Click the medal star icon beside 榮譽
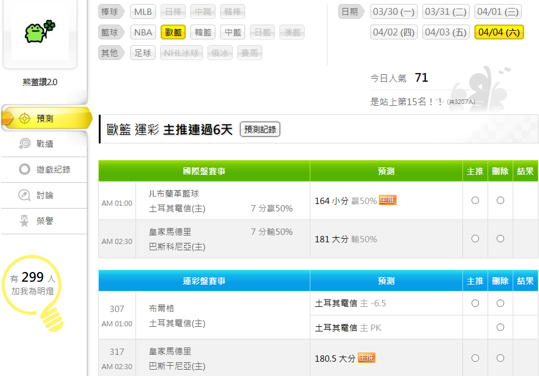Screen dimensions: 539x376 [x=24, y=221]
